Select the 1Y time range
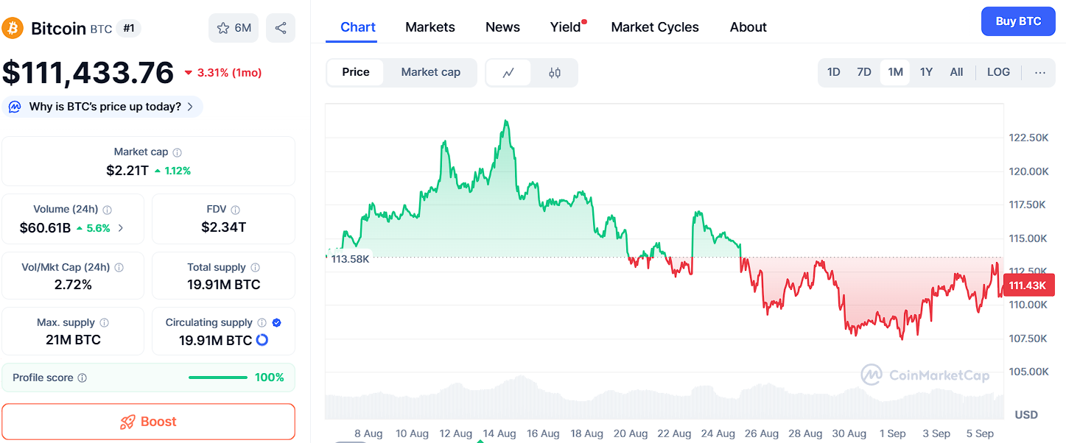 click(926, 72)
